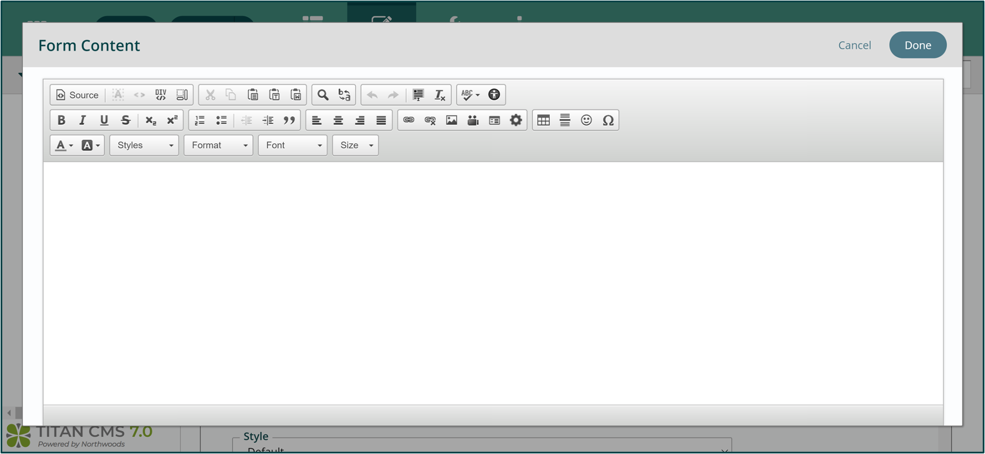
Task: Click Paste as plain text icon
Action: click(x=275, y=95)
